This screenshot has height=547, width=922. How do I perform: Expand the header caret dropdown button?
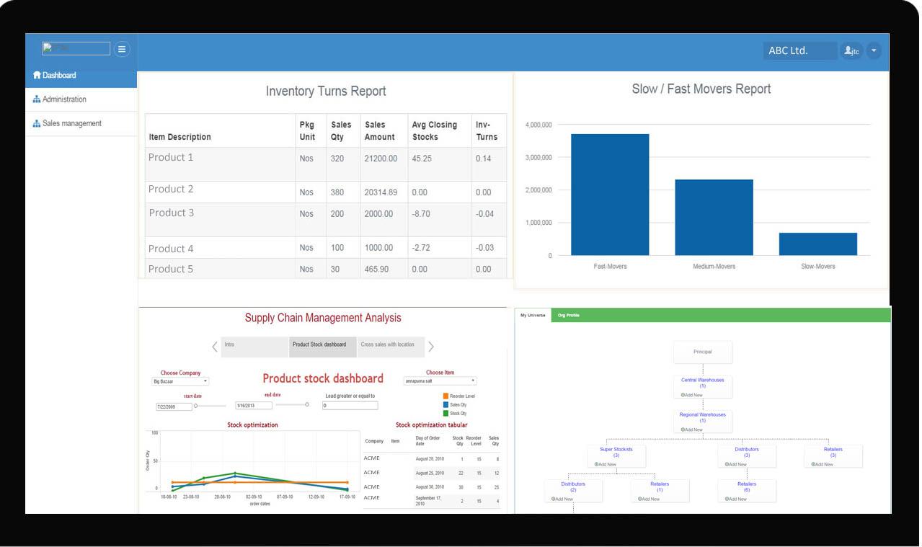(x=873, y=51)
